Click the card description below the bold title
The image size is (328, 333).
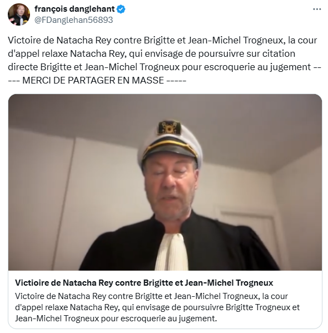click(157, 307)
